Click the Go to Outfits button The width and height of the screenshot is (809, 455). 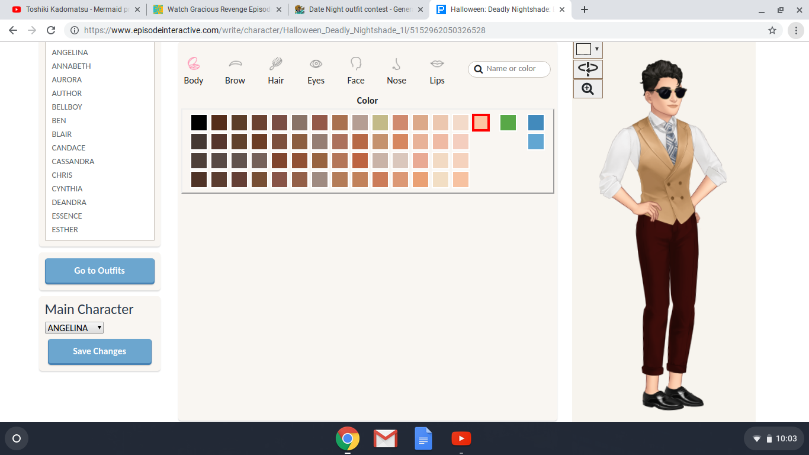(99, 271)
